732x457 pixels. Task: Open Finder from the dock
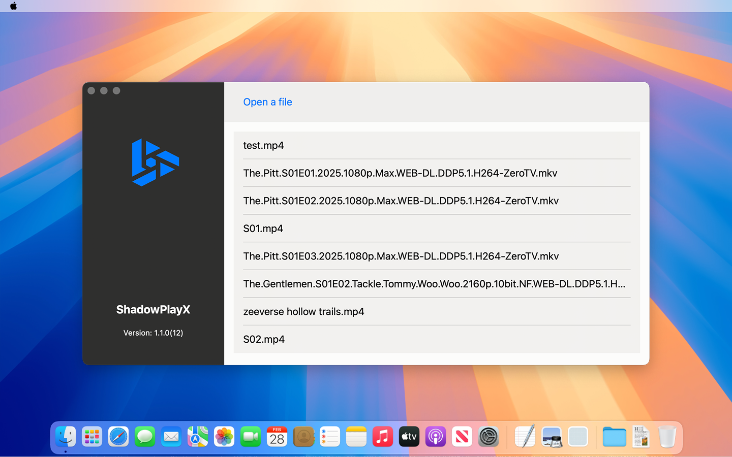click(66, 437)
